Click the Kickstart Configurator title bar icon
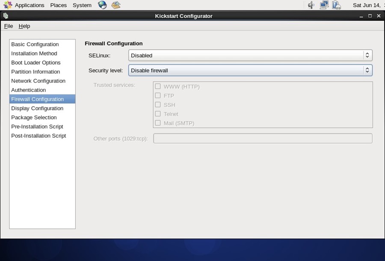385x261 pixels. [x=5, y=16]
